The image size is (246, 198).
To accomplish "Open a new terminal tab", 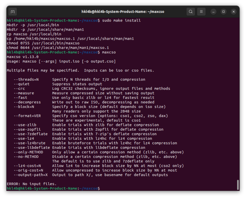I will tap(12, 12).
